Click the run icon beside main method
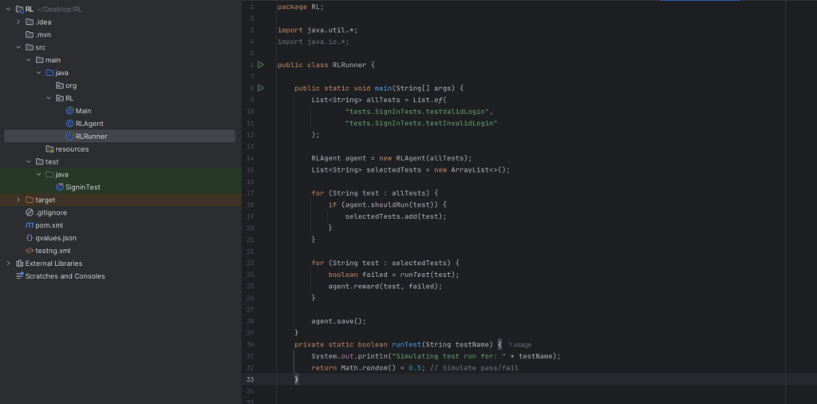The width and height of the screenshot is (817, 404). (x=261, y=88)
